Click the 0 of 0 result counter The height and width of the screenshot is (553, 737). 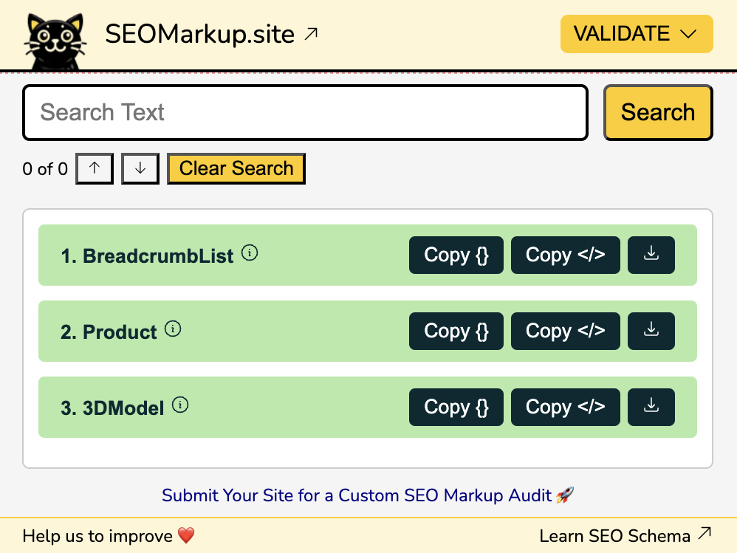pos(45,168)
